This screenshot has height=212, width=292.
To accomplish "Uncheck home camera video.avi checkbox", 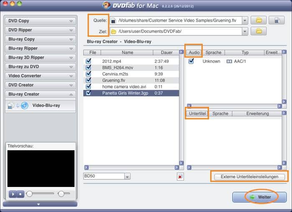I will 88,86.
